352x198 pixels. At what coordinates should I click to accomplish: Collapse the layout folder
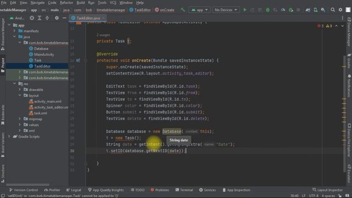point(20,95)
